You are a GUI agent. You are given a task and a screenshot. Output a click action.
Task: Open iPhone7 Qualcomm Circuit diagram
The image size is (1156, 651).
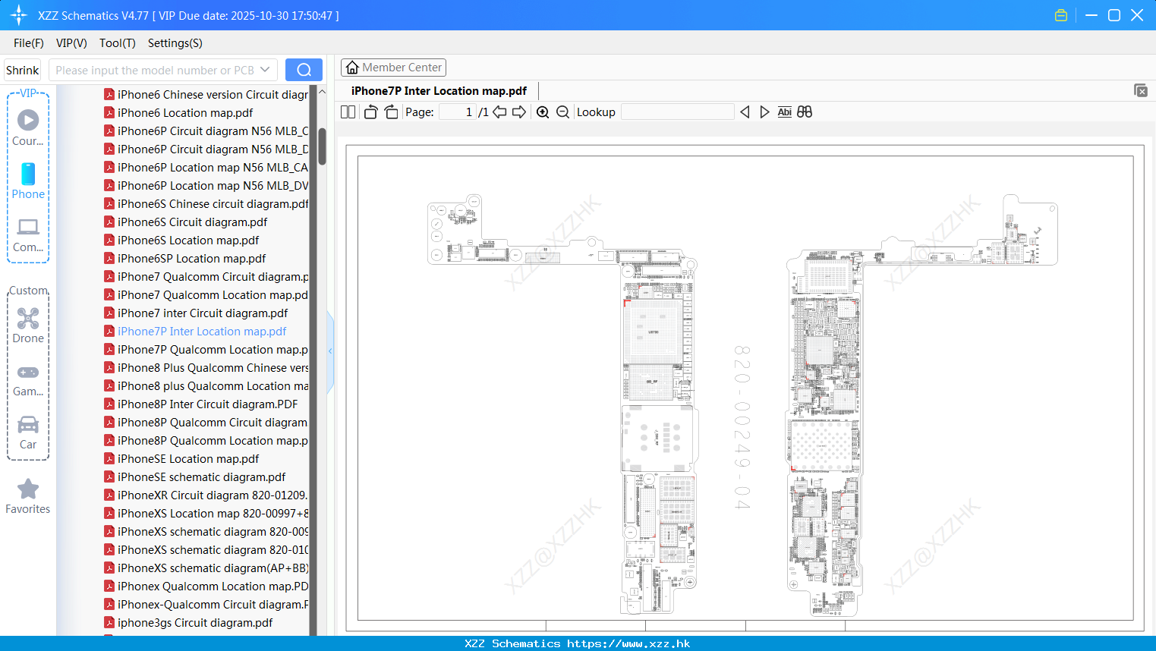[206, 277]
